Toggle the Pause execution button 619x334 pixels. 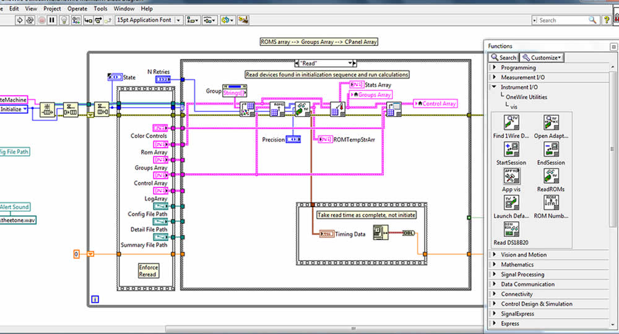click(x=52, y=20)
